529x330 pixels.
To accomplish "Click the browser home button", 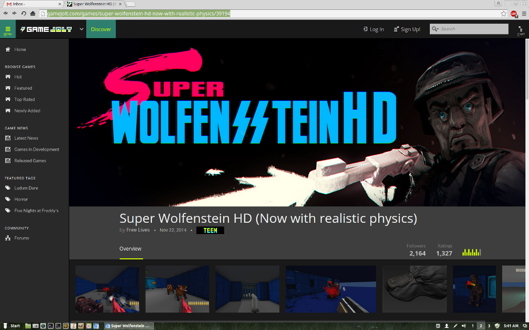I will point(33,13).
